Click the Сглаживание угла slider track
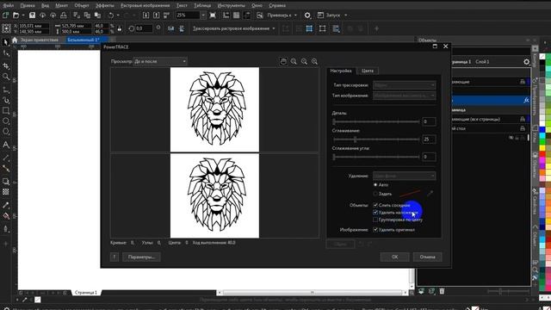551x310 pixels. (376, 157)
